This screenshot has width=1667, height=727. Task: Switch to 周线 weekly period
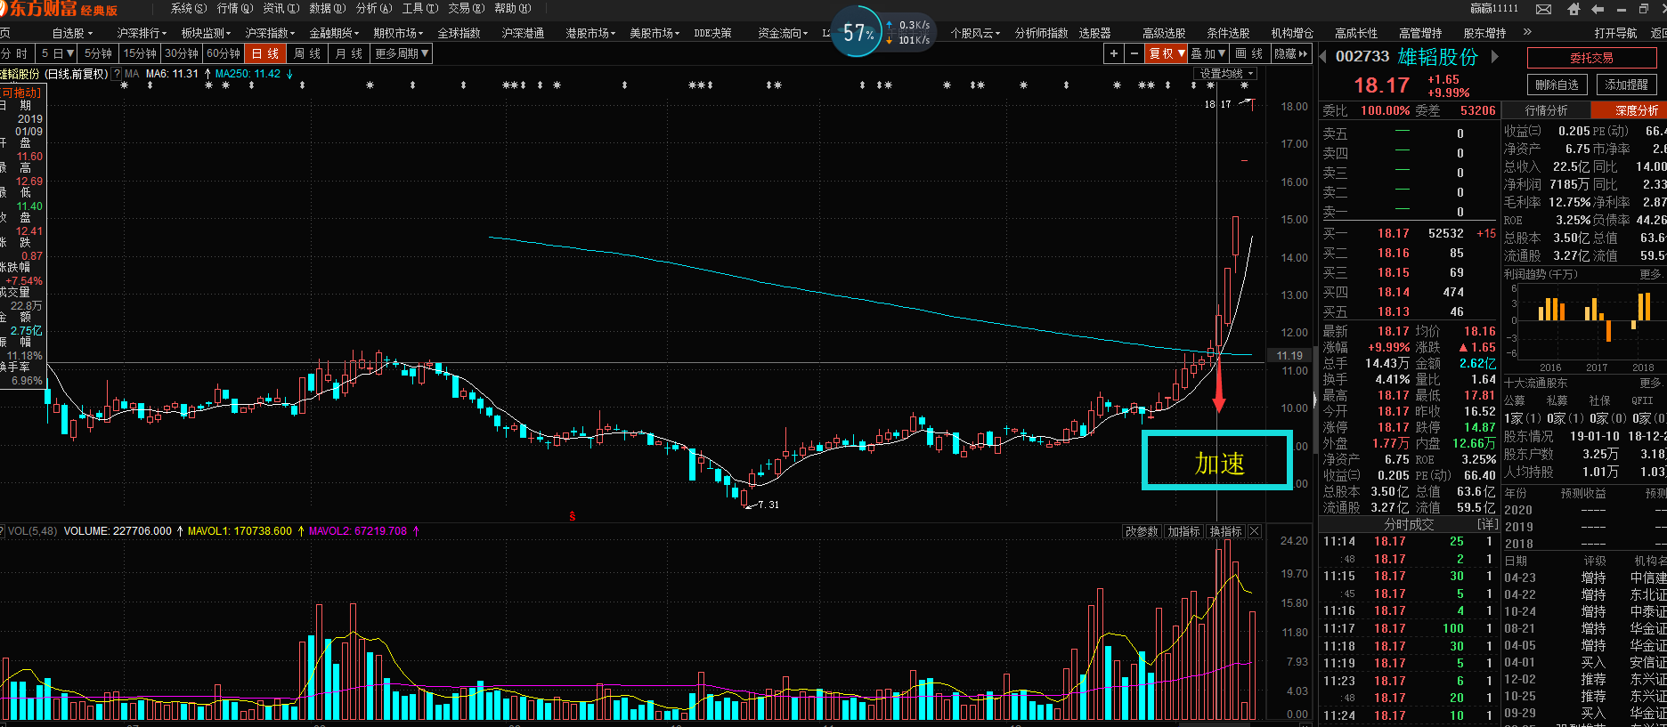(x=307, y=53)
